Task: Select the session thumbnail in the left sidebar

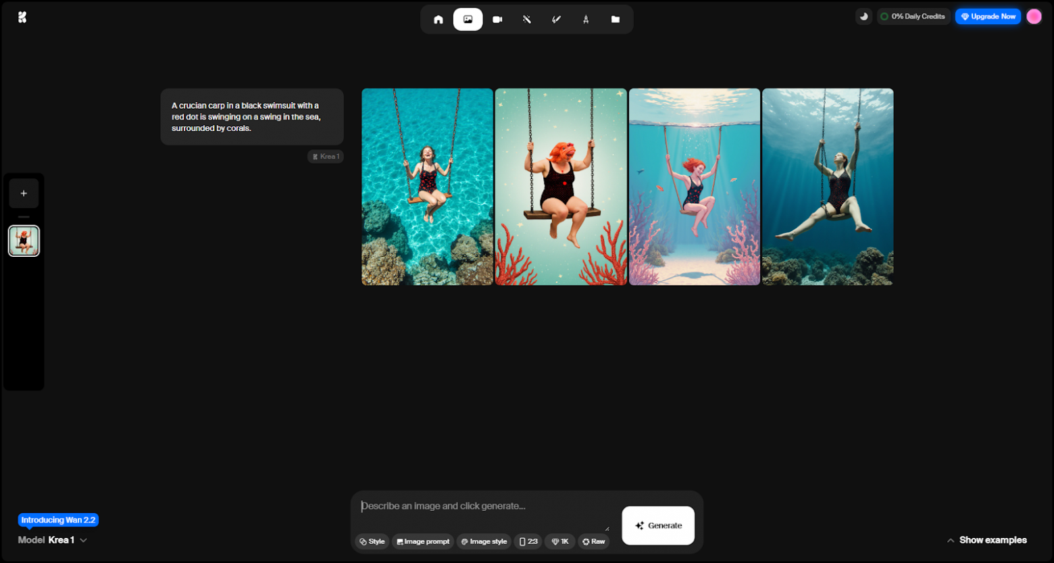Action: 24,241
